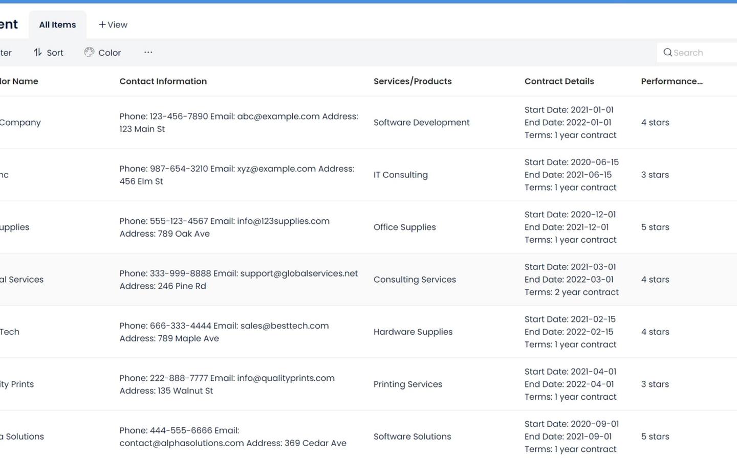The height and width of the screenshot is (460, 737).
Task: Click contact cell with support@globalservices.net
Action: point(239,280)
